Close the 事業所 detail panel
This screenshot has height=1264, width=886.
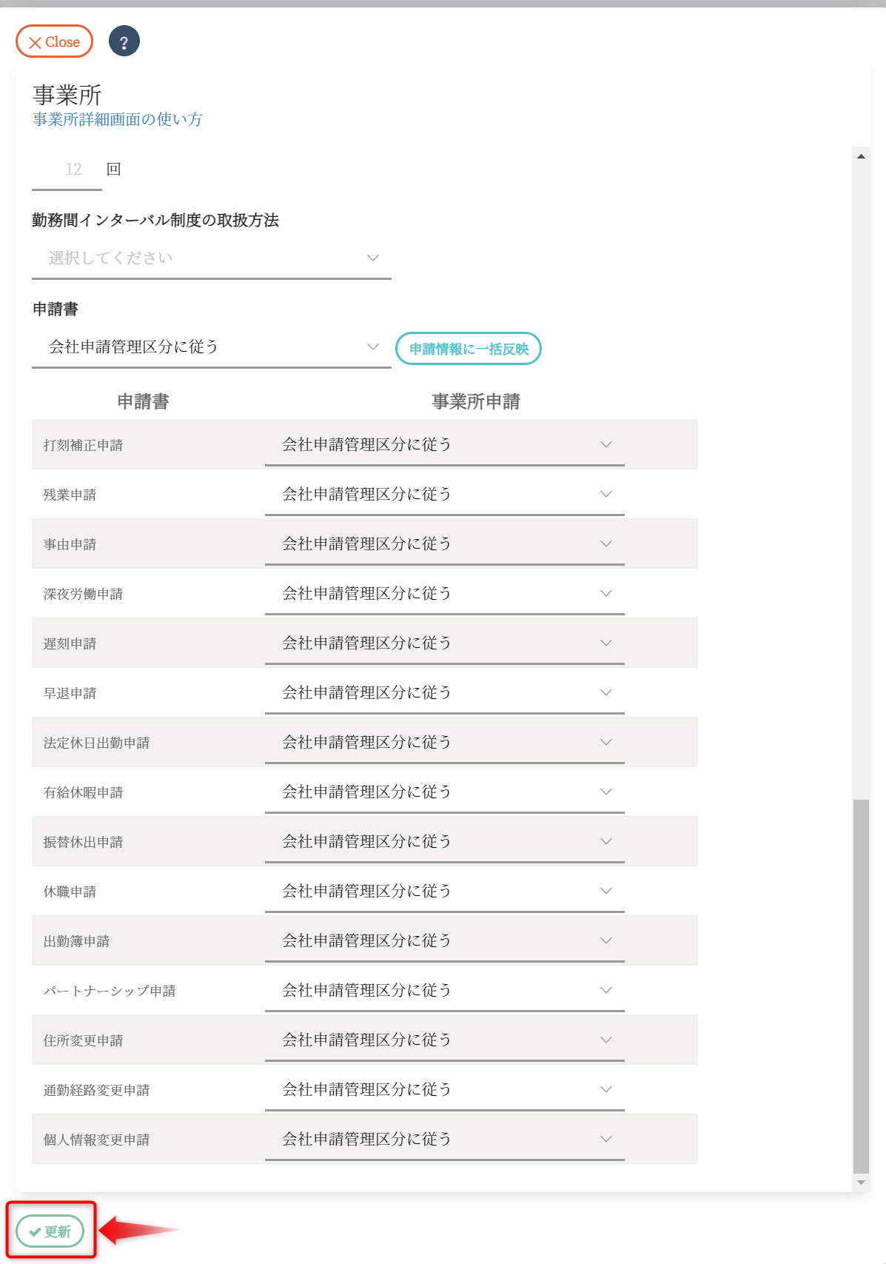point(54,41)
